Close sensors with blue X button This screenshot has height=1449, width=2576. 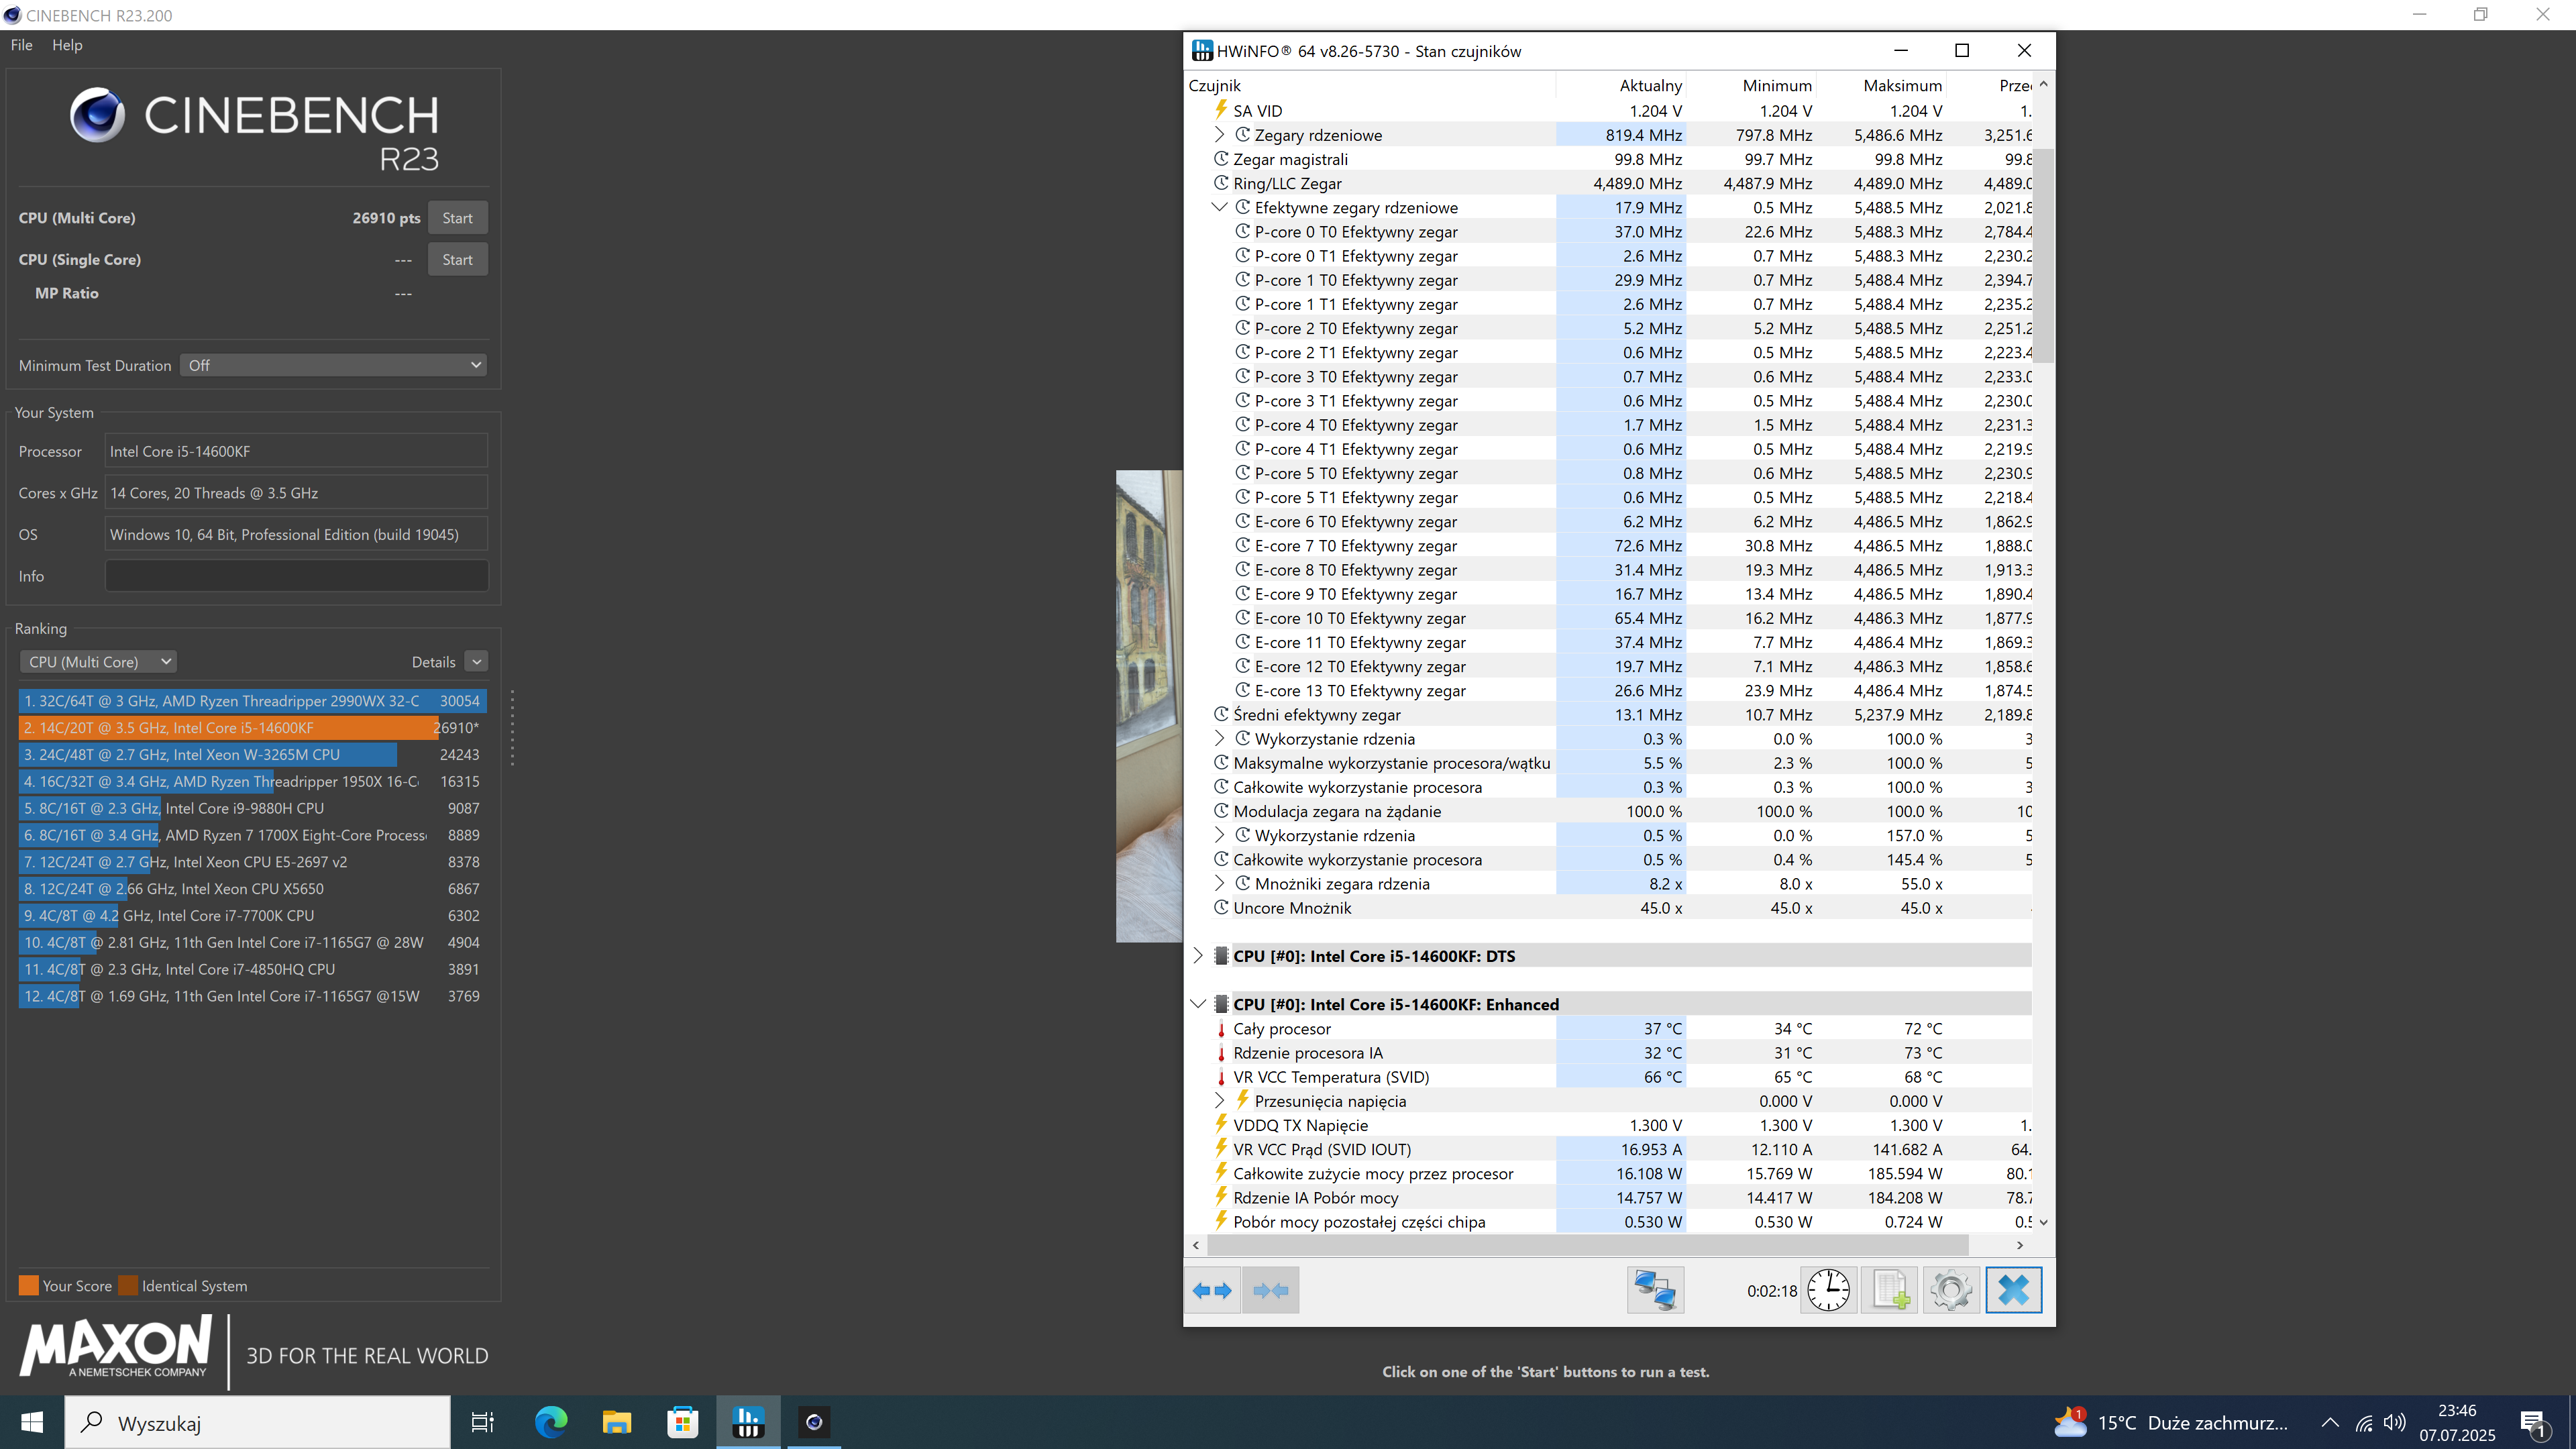tap(2013, 1290)
